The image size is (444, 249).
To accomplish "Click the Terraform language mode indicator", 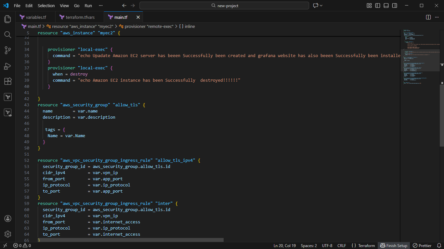I will tap(366, 245).
